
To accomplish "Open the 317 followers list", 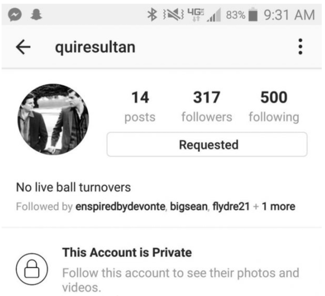I will [x=207, y=106].
